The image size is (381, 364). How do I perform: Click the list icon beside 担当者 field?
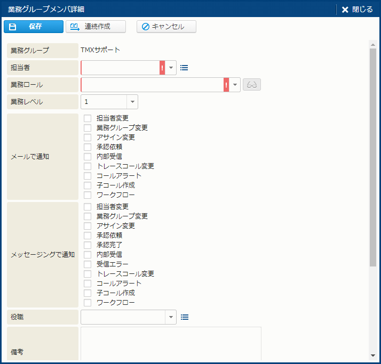pyautogui.click(x=184, y=68)
